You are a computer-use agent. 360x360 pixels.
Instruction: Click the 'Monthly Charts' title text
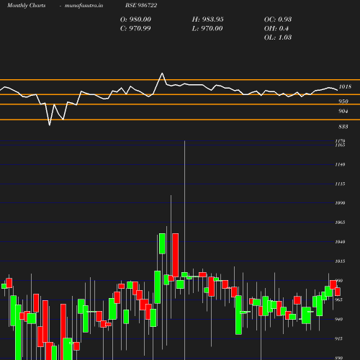(26, 6)
